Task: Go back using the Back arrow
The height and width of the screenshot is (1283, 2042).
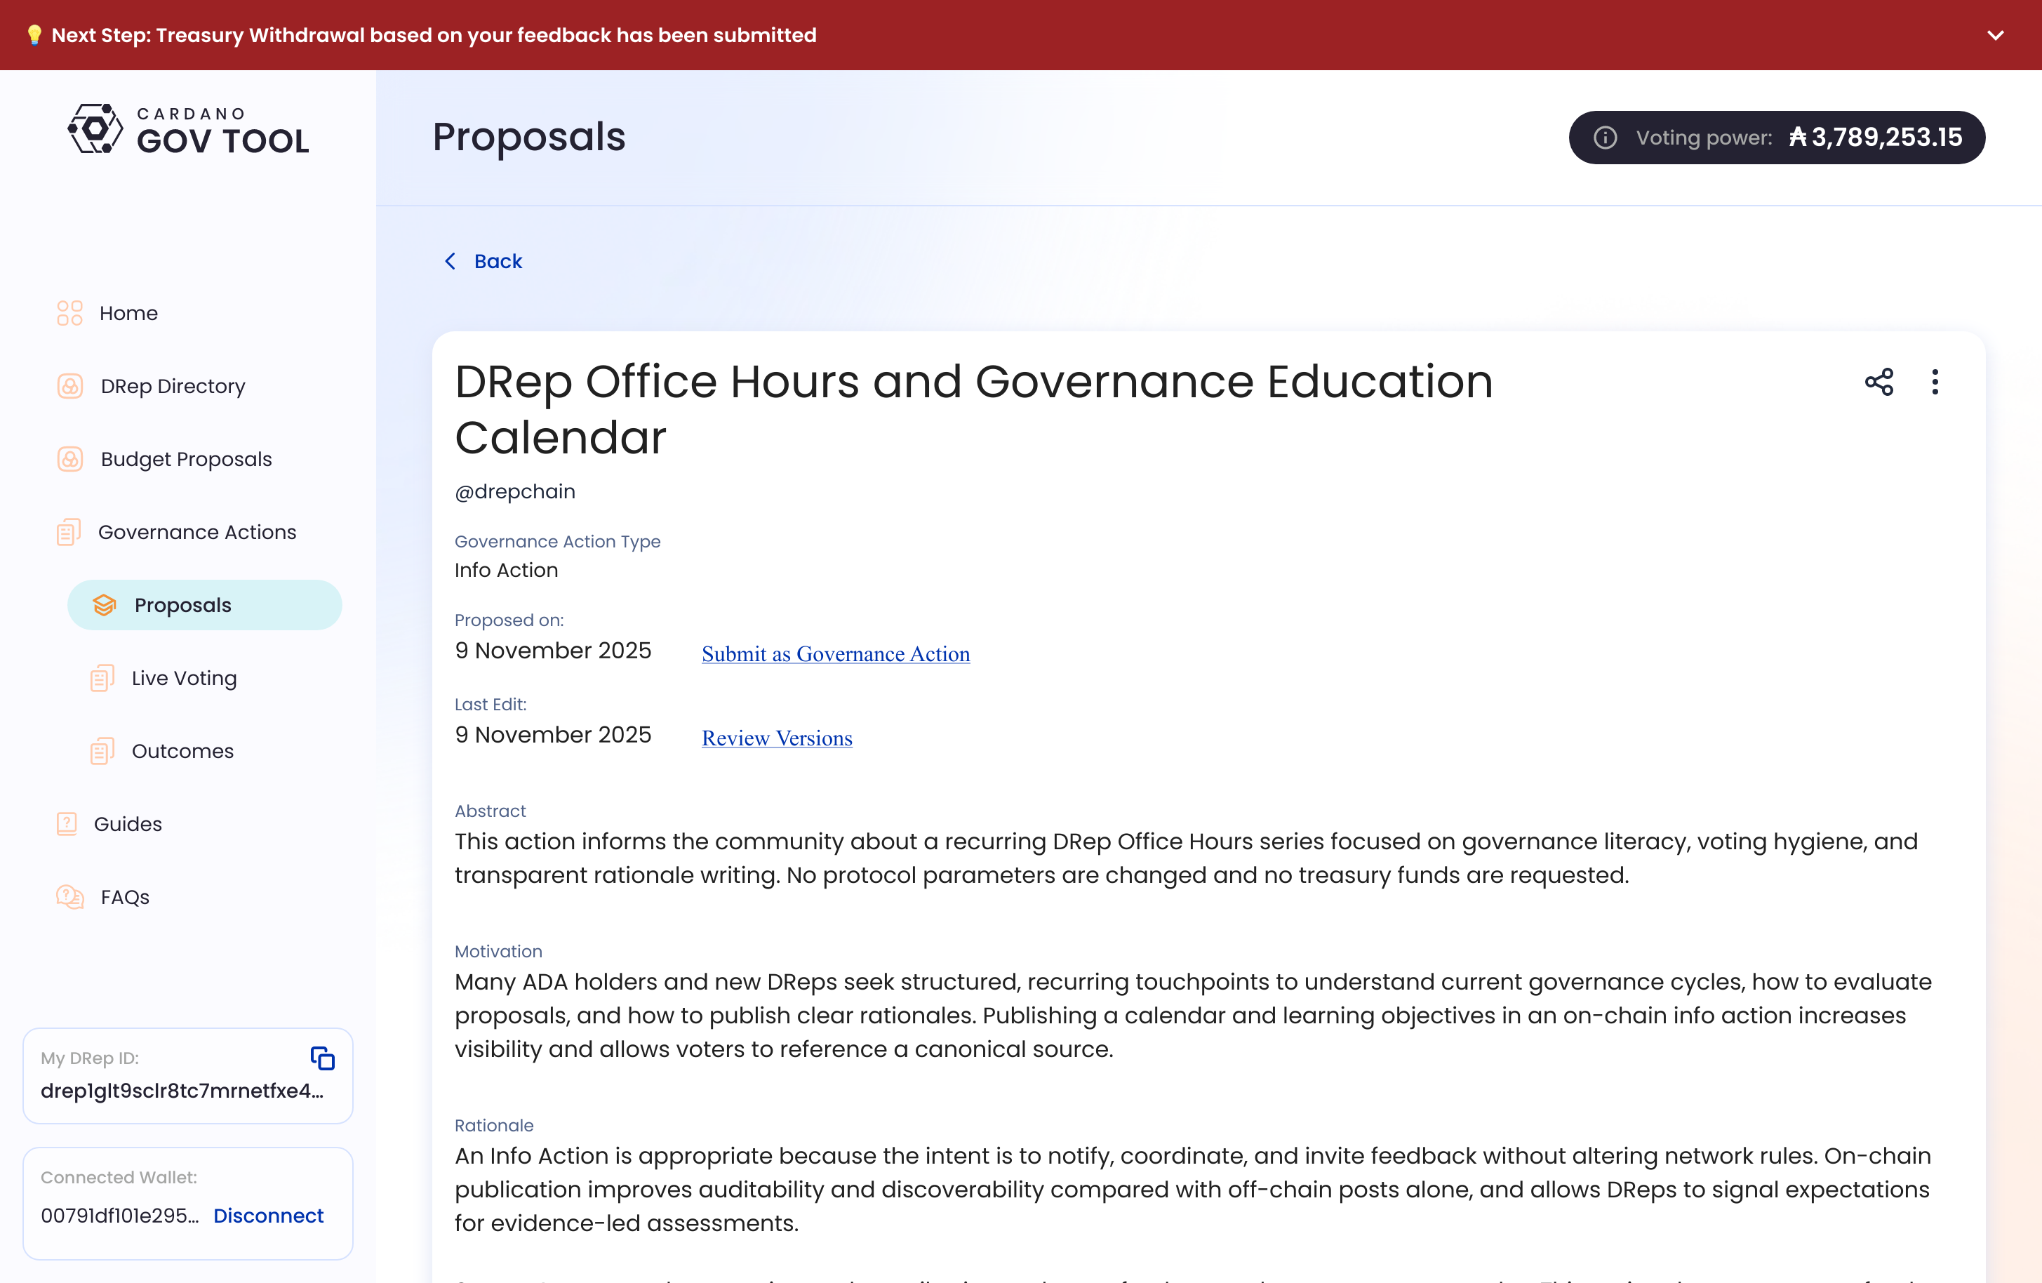Action: (x=483, y=261)
